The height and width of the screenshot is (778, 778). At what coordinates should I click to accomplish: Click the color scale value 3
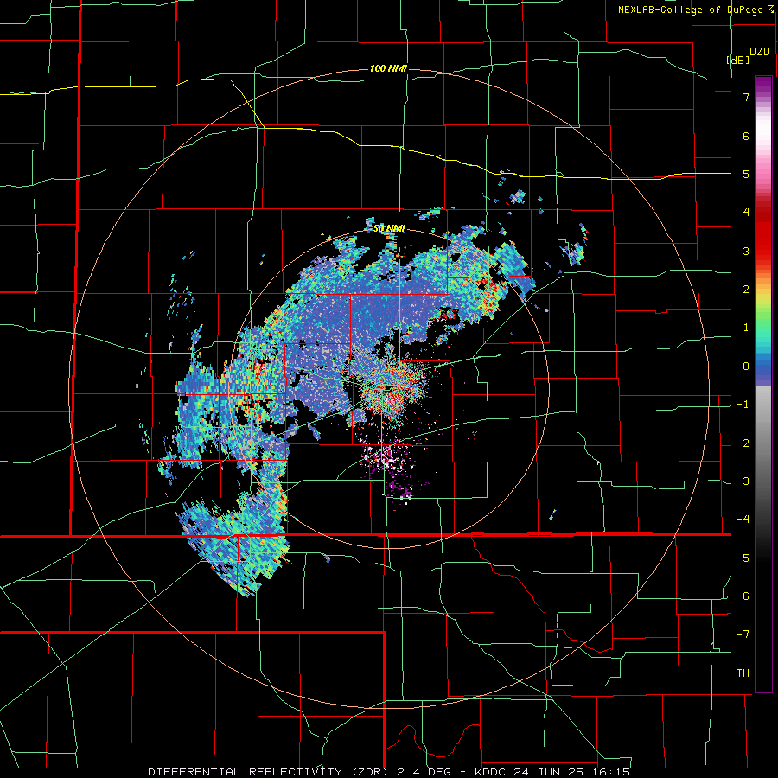coord(746,251)
